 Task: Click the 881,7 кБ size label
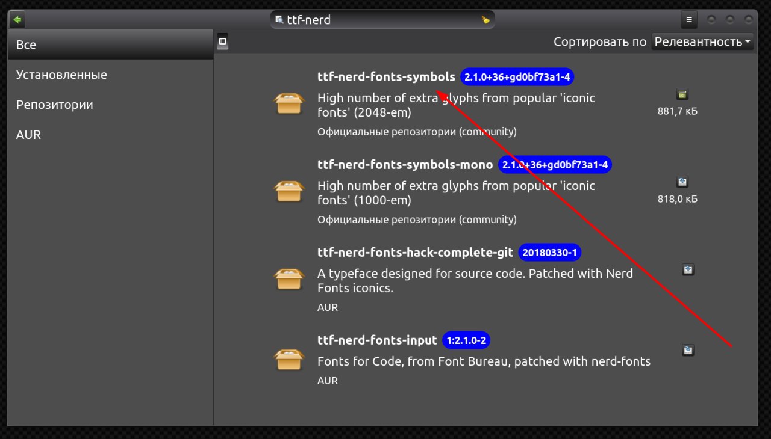678,111
